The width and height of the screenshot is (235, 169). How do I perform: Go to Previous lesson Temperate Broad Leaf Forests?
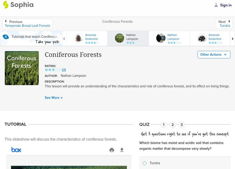click(27, 24)
